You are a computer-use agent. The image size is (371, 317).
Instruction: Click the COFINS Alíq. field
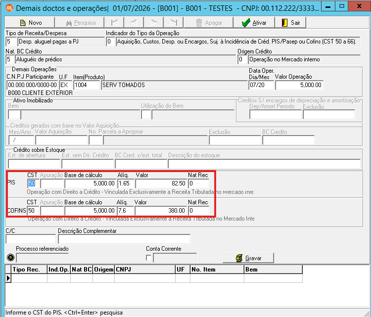click(126, 211)
